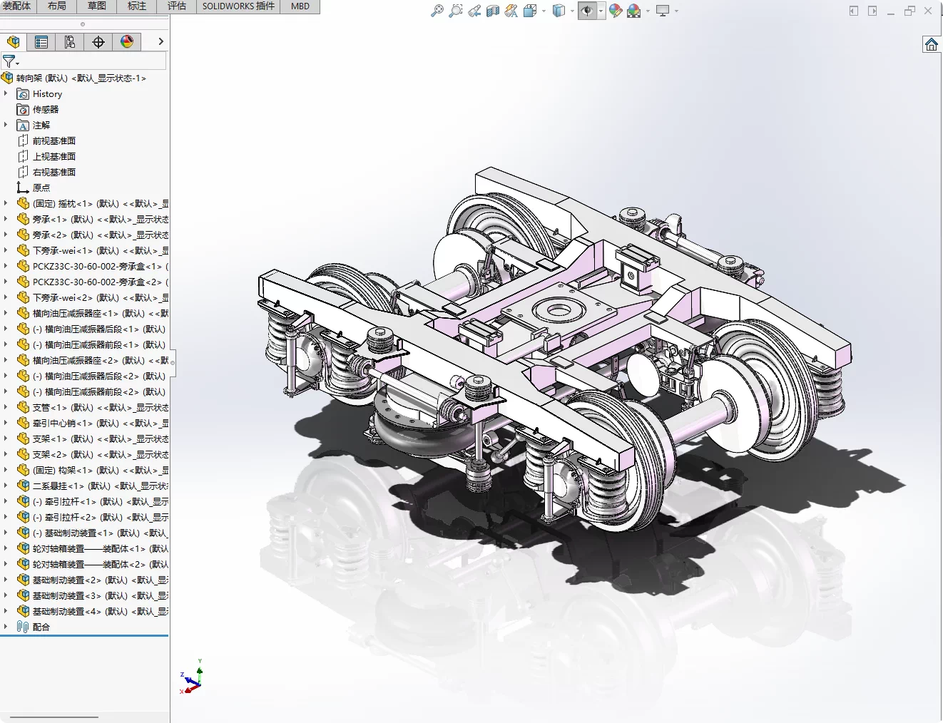This screenshot has height=723, width=943.
Task: Click the View Orientation cube icon
Action: tap(530, 11)
